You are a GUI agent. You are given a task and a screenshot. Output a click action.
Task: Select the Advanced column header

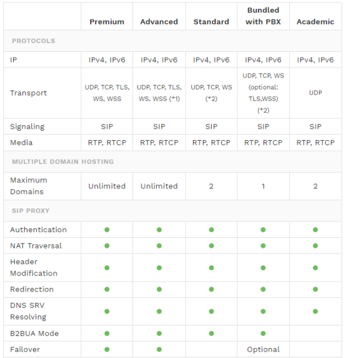coord(159,22)
